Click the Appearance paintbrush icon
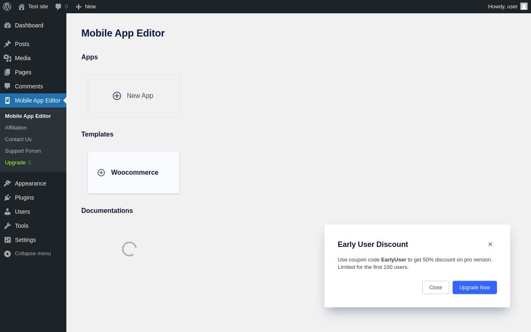This screenshot has height=332, width=531. [7, 183]
